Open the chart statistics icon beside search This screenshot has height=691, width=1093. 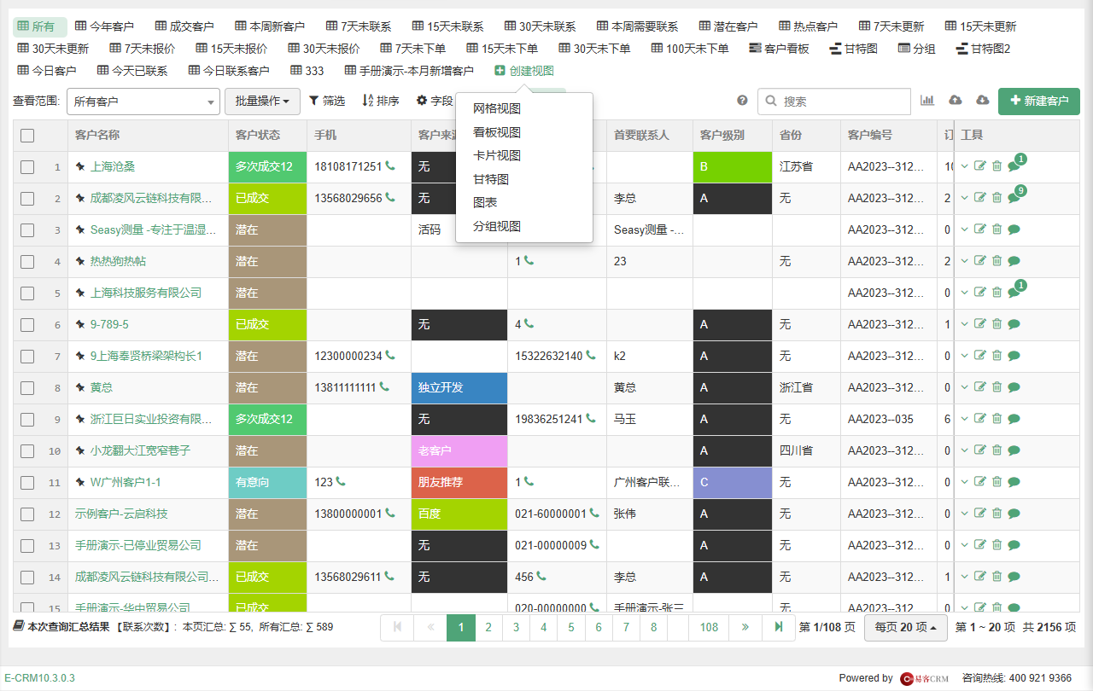tap(927, 101)
